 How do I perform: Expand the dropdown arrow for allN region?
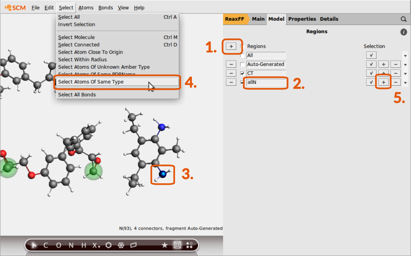[405, 83]
